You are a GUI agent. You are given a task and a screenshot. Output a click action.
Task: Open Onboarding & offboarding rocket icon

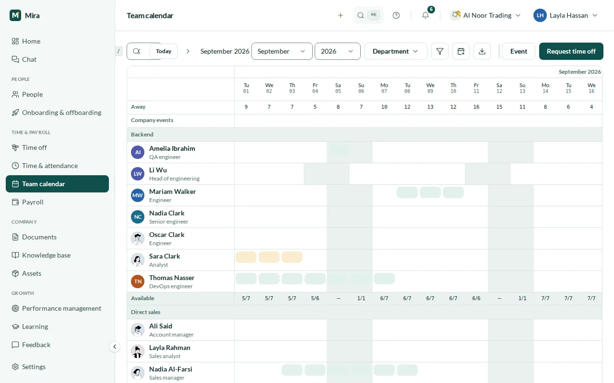click(15, 113)
